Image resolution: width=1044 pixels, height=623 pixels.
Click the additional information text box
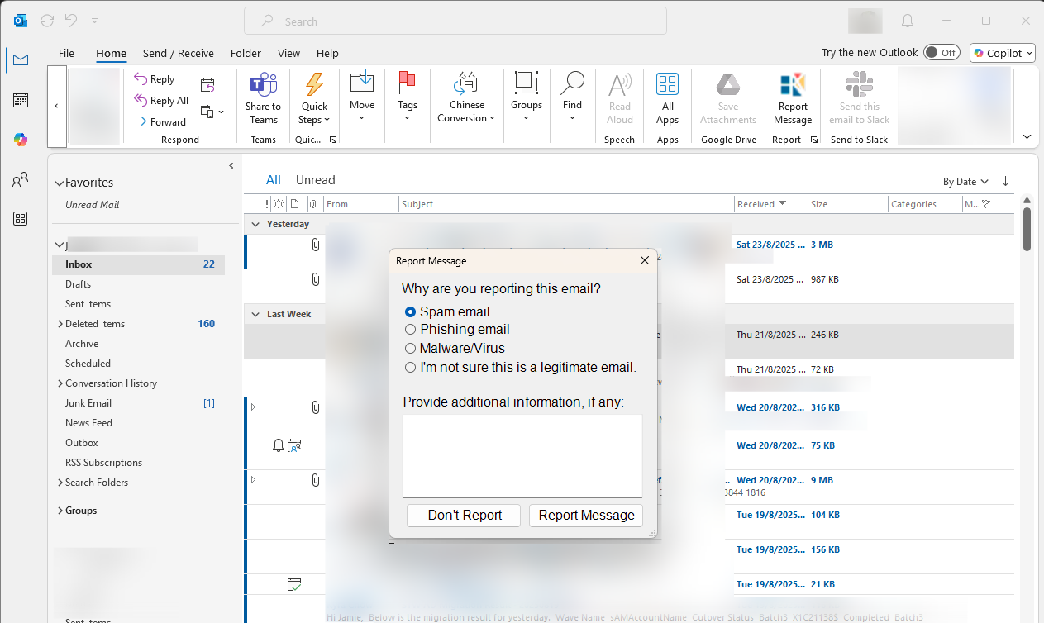tap(522, 455)
